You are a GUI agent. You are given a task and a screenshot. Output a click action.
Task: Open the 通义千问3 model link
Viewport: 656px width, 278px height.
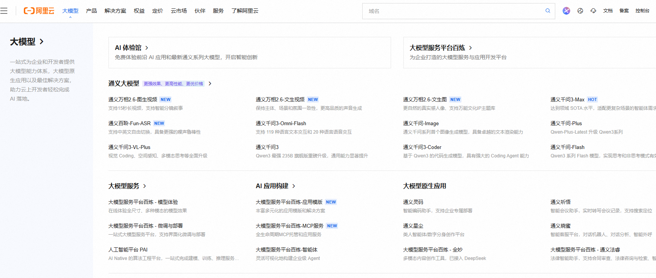point(267,147)
